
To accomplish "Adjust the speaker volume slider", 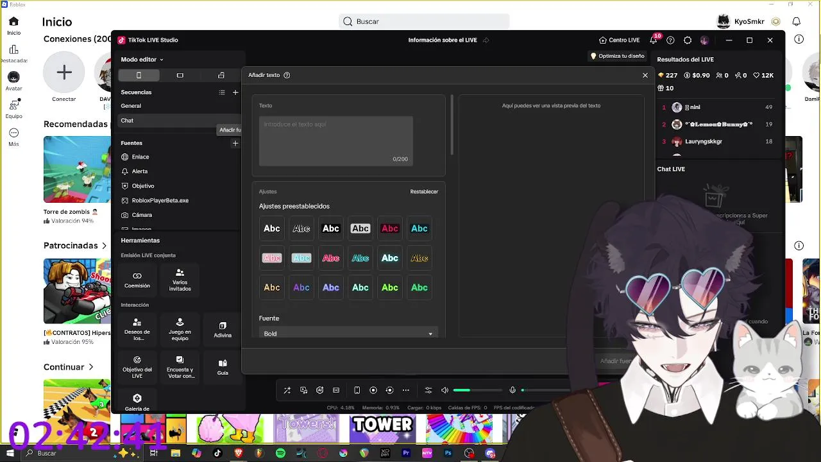I will click(x=478, y=390).
